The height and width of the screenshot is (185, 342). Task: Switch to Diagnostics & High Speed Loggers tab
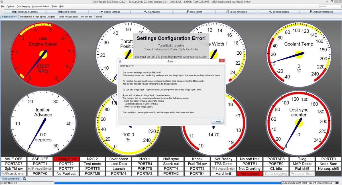pyautogui.click(x=38, y=17)
